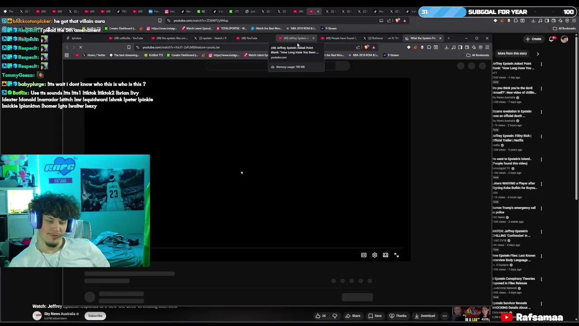Switch to the 'the epstein files are' tab
Image resolution: width=579 pixels, height=326 pixels.
click(169, 38)
